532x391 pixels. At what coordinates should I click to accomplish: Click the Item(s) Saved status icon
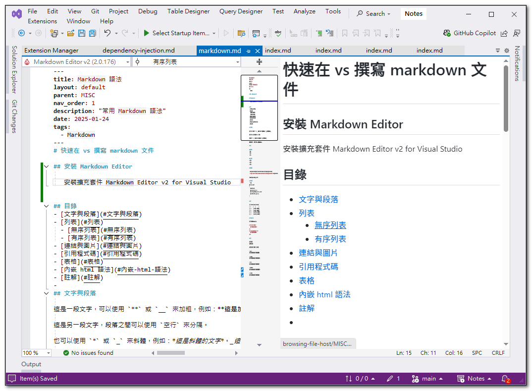(12, 379)
